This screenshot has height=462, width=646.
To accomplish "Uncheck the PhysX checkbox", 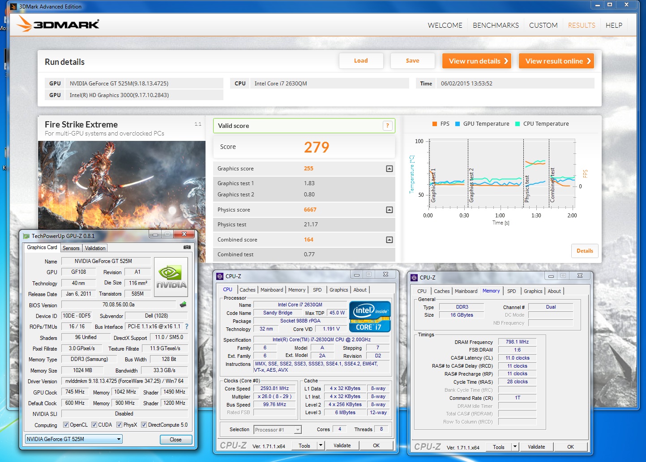I will click(120, 425).
